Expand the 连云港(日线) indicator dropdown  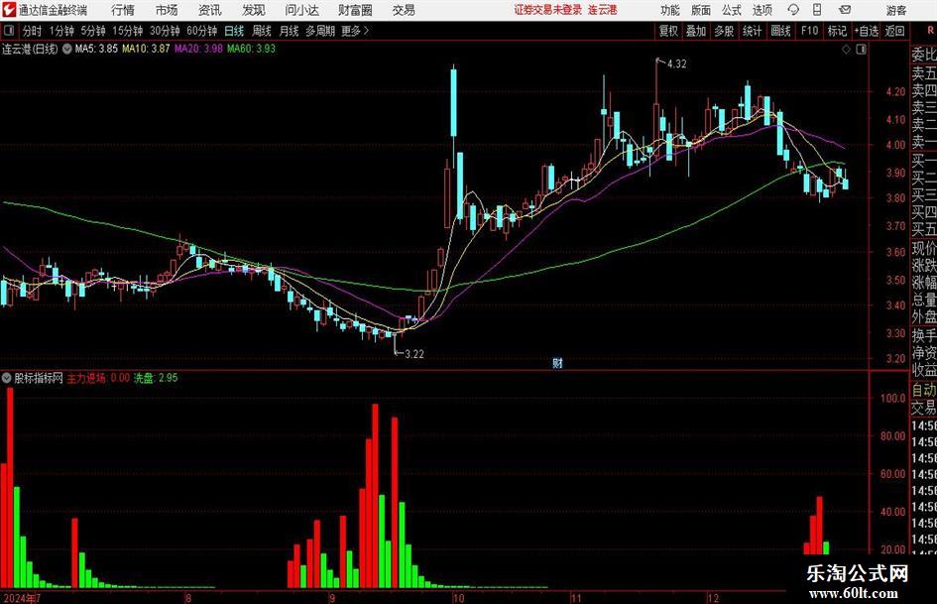(67, 49)
